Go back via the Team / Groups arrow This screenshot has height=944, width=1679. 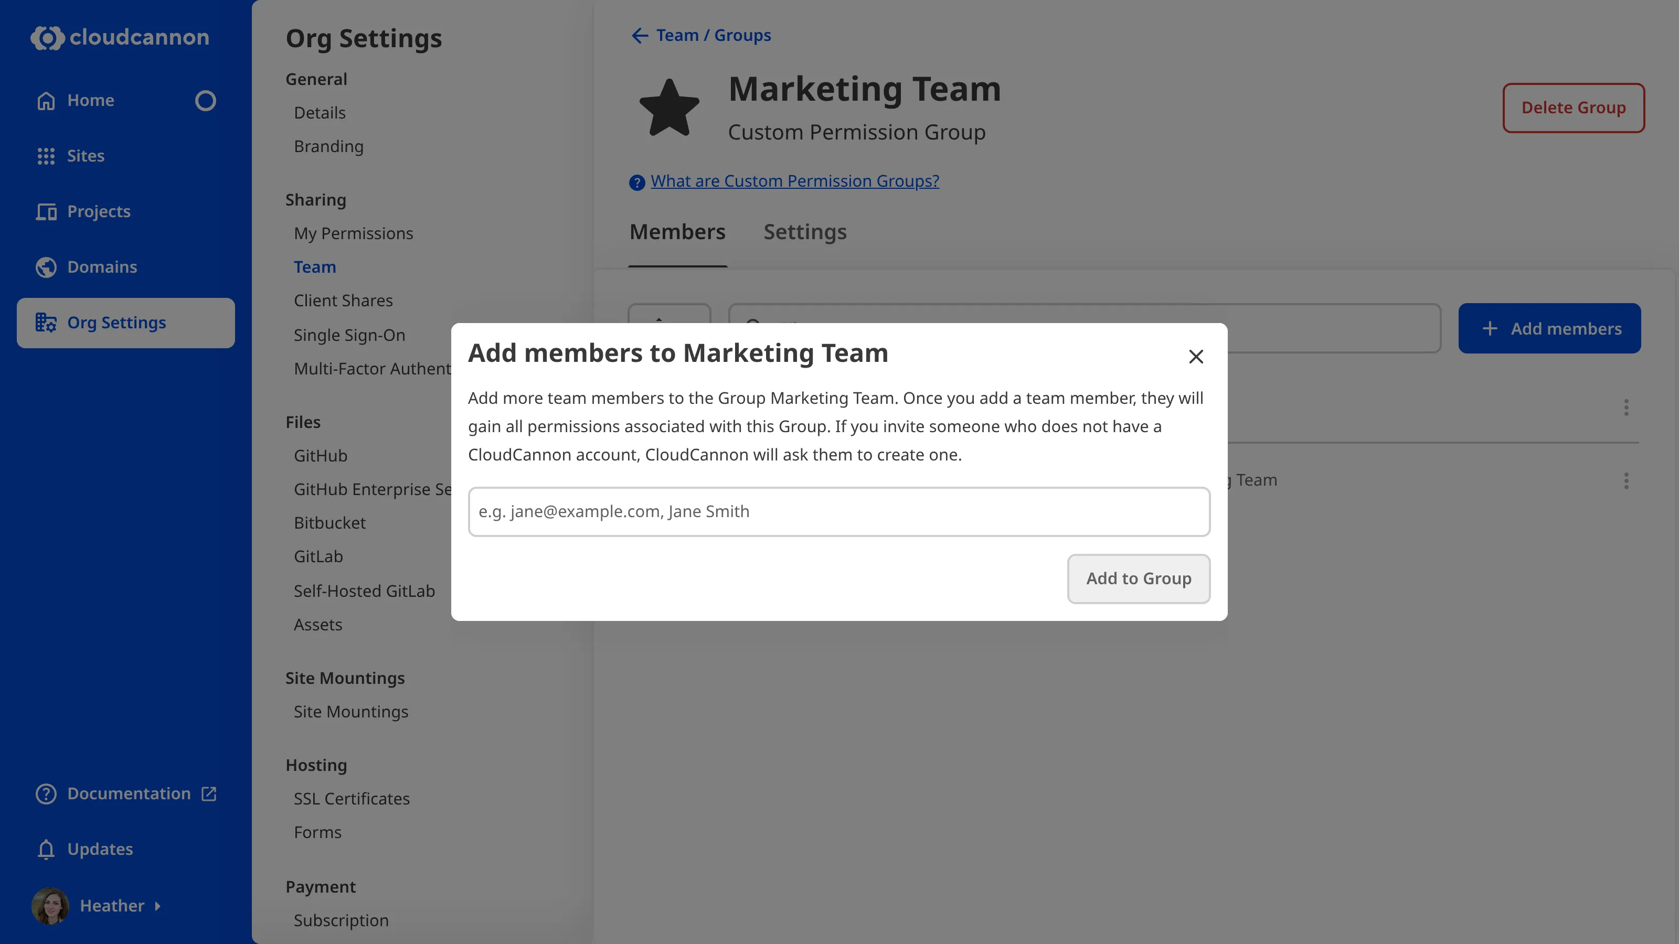pos(640,35)
